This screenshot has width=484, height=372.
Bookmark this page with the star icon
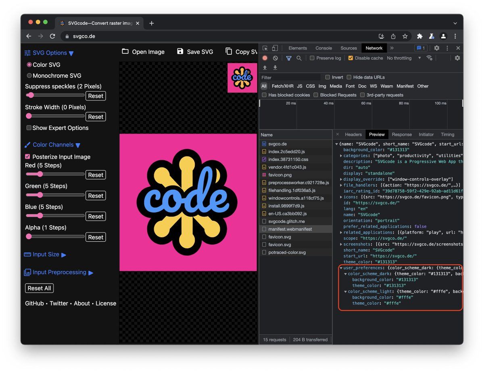(405, 36)
